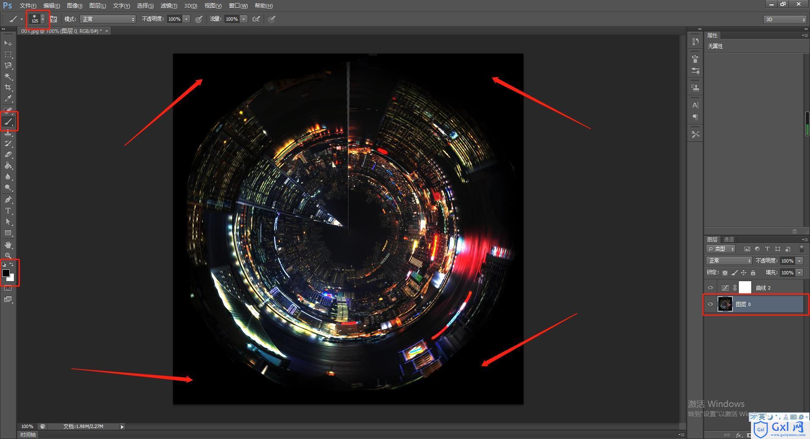Toggle pressure for size button
The width and height of the screenshot is (810, 439).
coord(272,19)
